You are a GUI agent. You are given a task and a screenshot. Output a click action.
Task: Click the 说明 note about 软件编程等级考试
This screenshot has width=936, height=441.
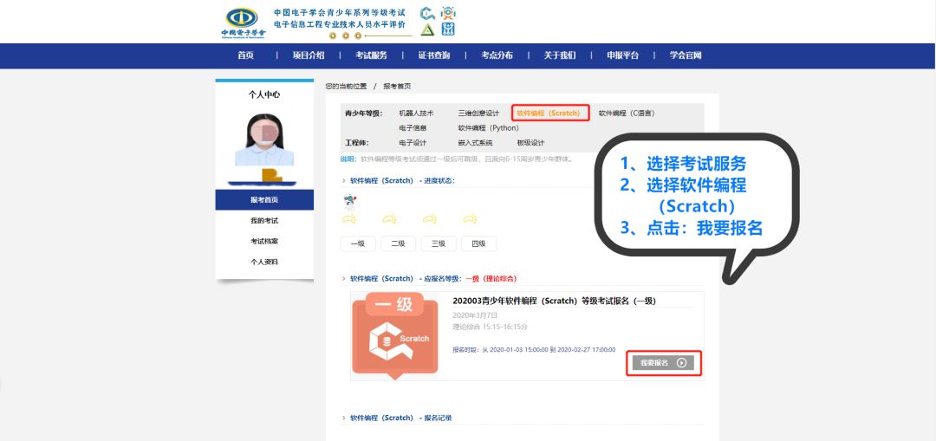click(x=458, y=159)
